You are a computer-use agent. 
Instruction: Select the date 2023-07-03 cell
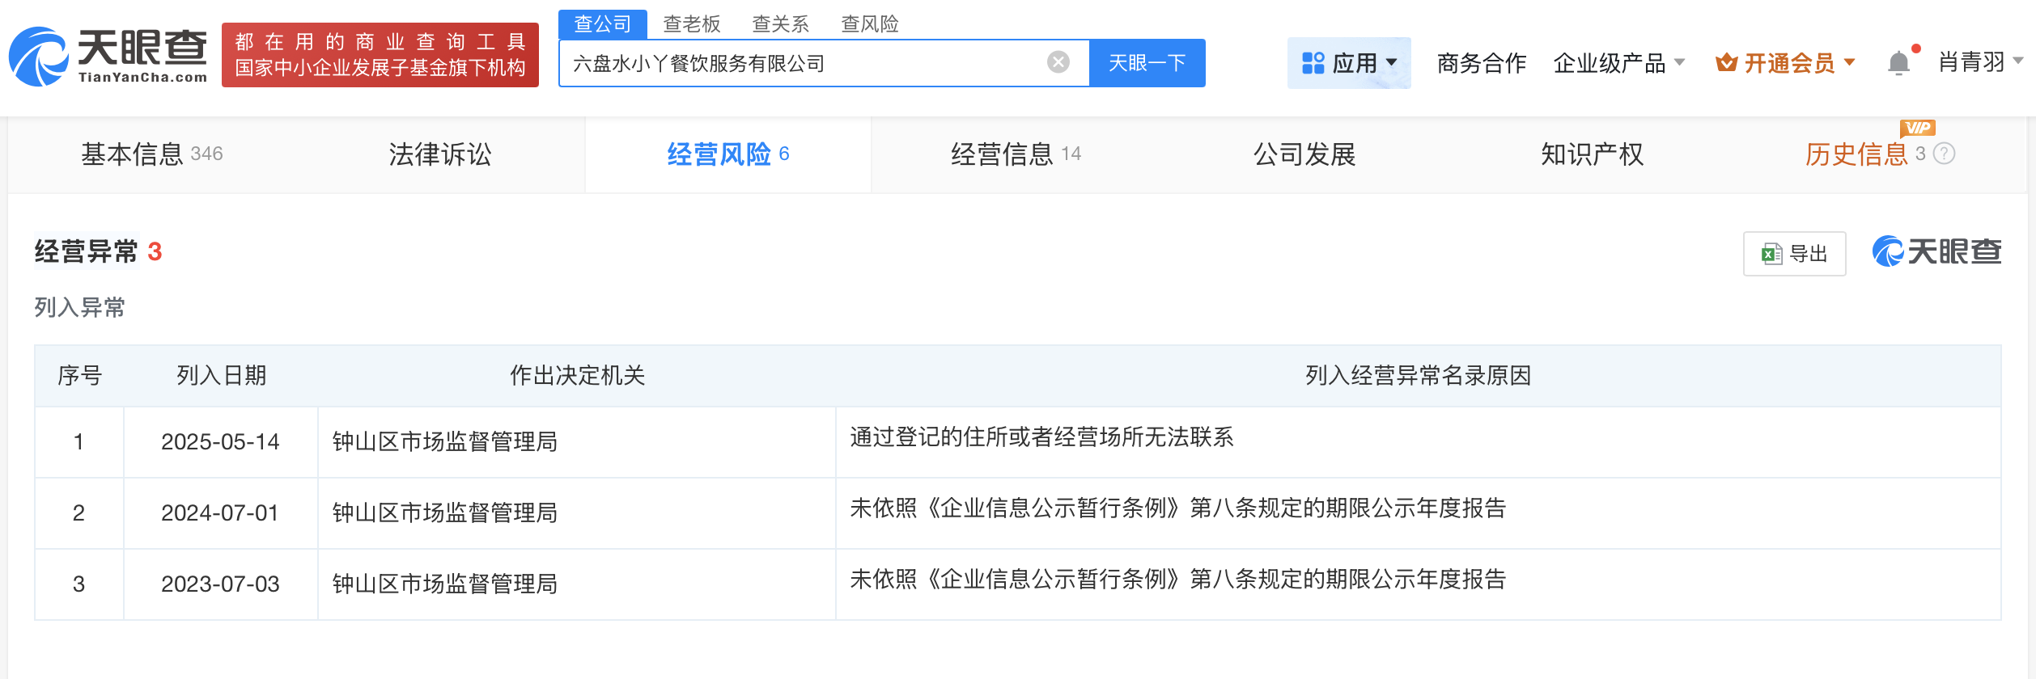pos(220,584)
